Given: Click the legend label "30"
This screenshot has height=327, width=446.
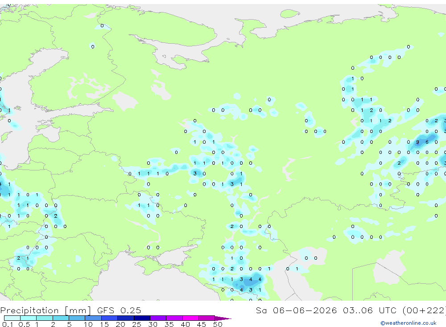Looking at the screenshot, I should tap(153, 324).
